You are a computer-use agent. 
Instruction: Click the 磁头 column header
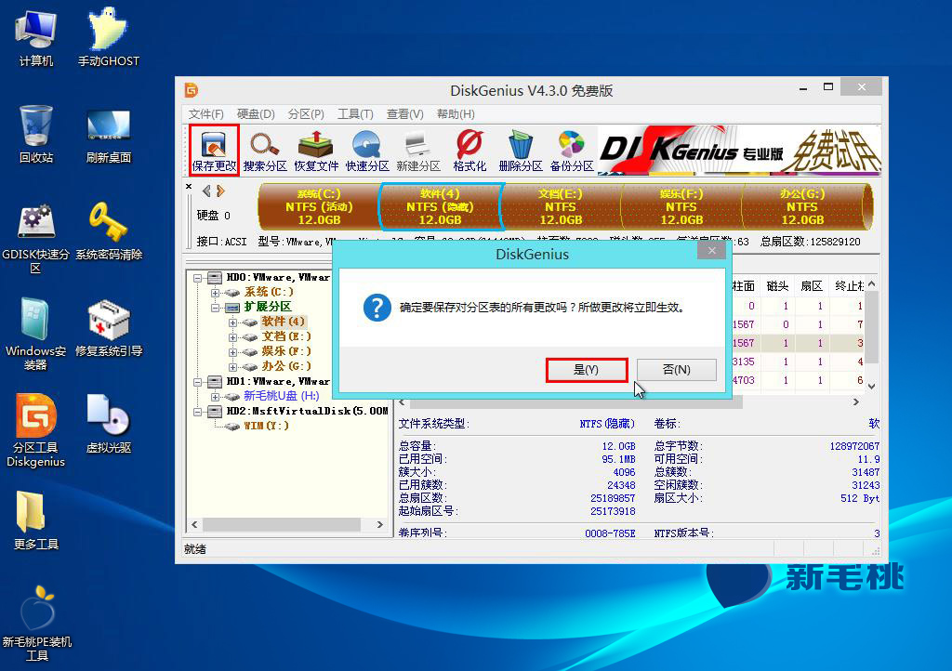pos(777,285)
